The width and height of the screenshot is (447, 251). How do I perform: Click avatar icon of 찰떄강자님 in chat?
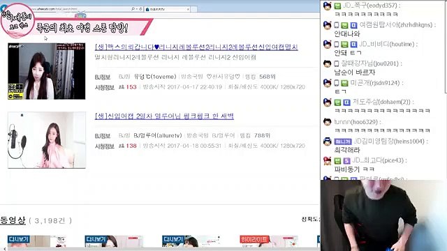(x=328, y=63)
